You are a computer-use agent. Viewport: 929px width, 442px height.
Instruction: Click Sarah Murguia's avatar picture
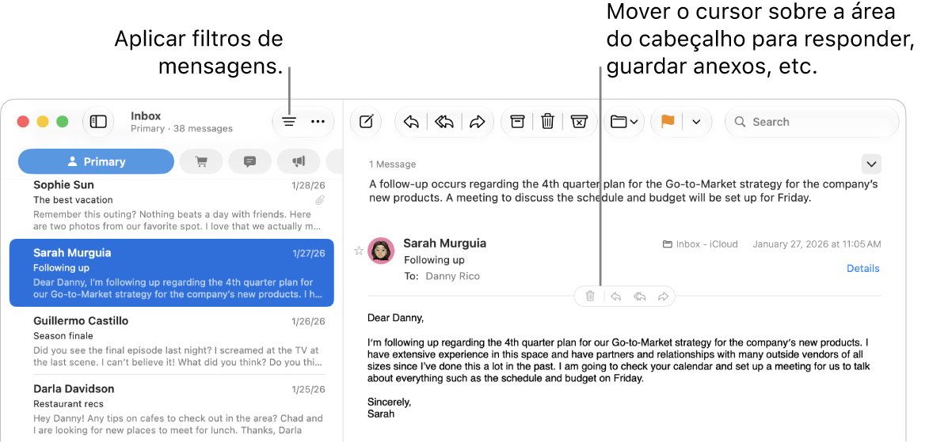381,251
